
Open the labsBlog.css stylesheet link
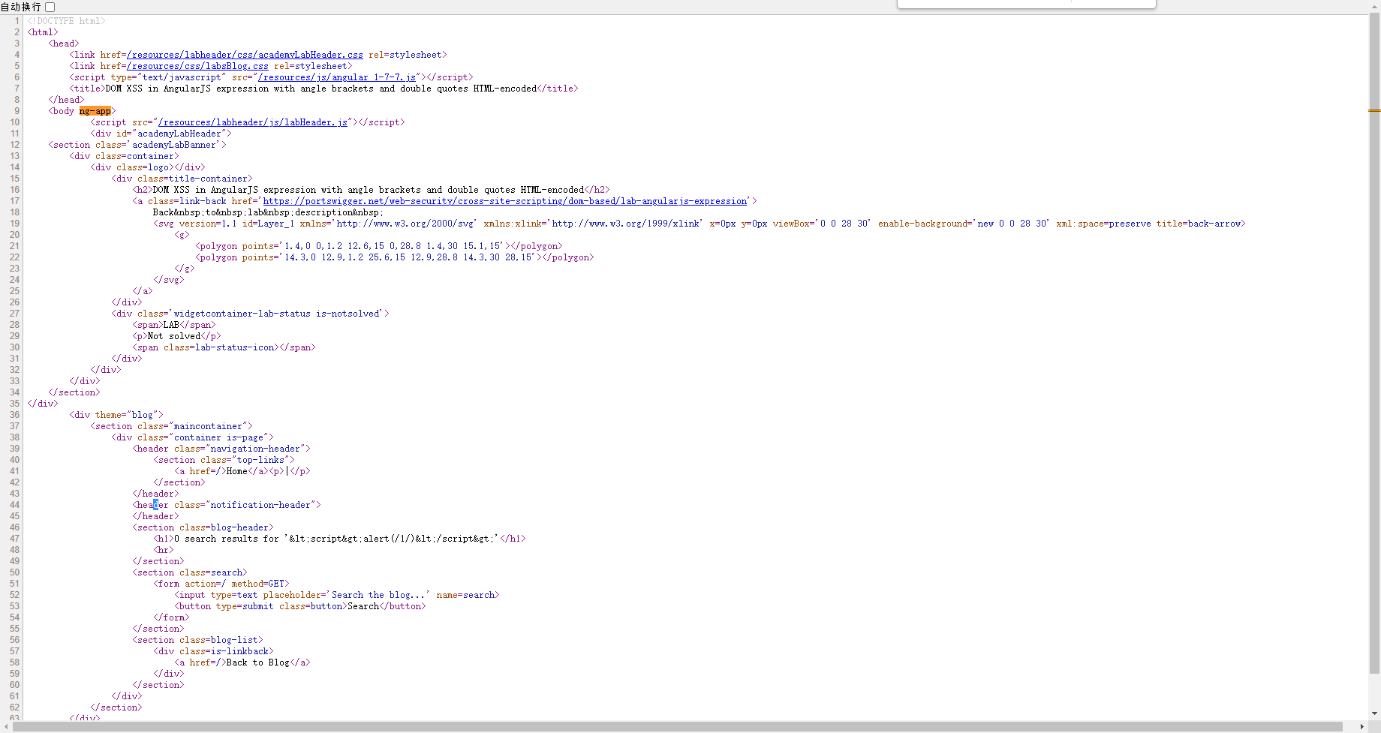(197, 65)
